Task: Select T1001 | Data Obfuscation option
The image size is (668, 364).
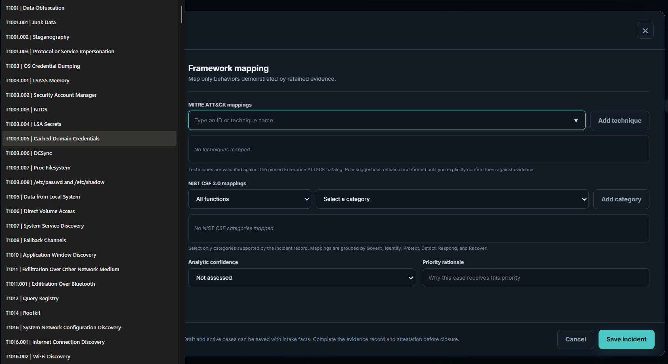Action: pyautogui.click(x=89, y=8)
